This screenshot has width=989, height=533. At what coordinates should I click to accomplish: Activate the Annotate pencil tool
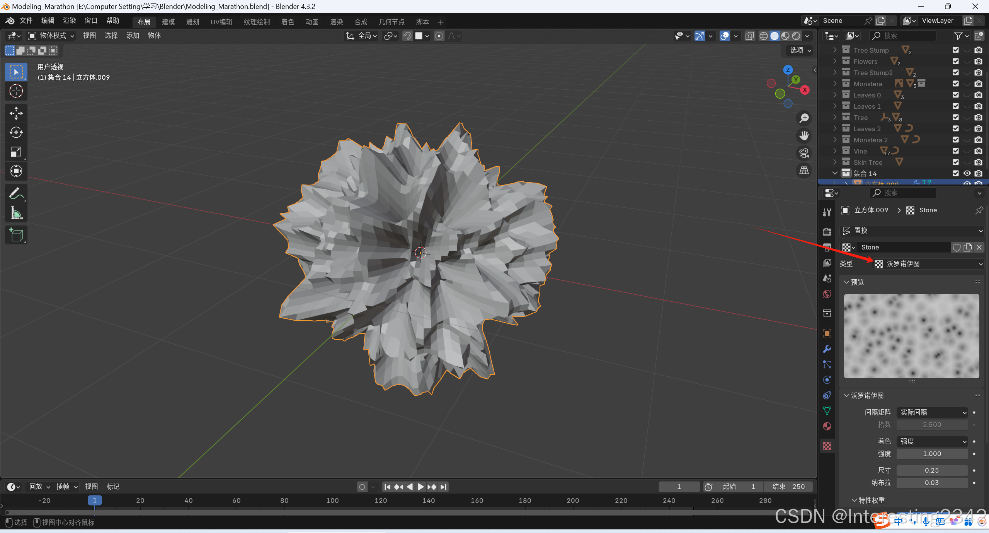pyautogui.click(x=16, y=193)
